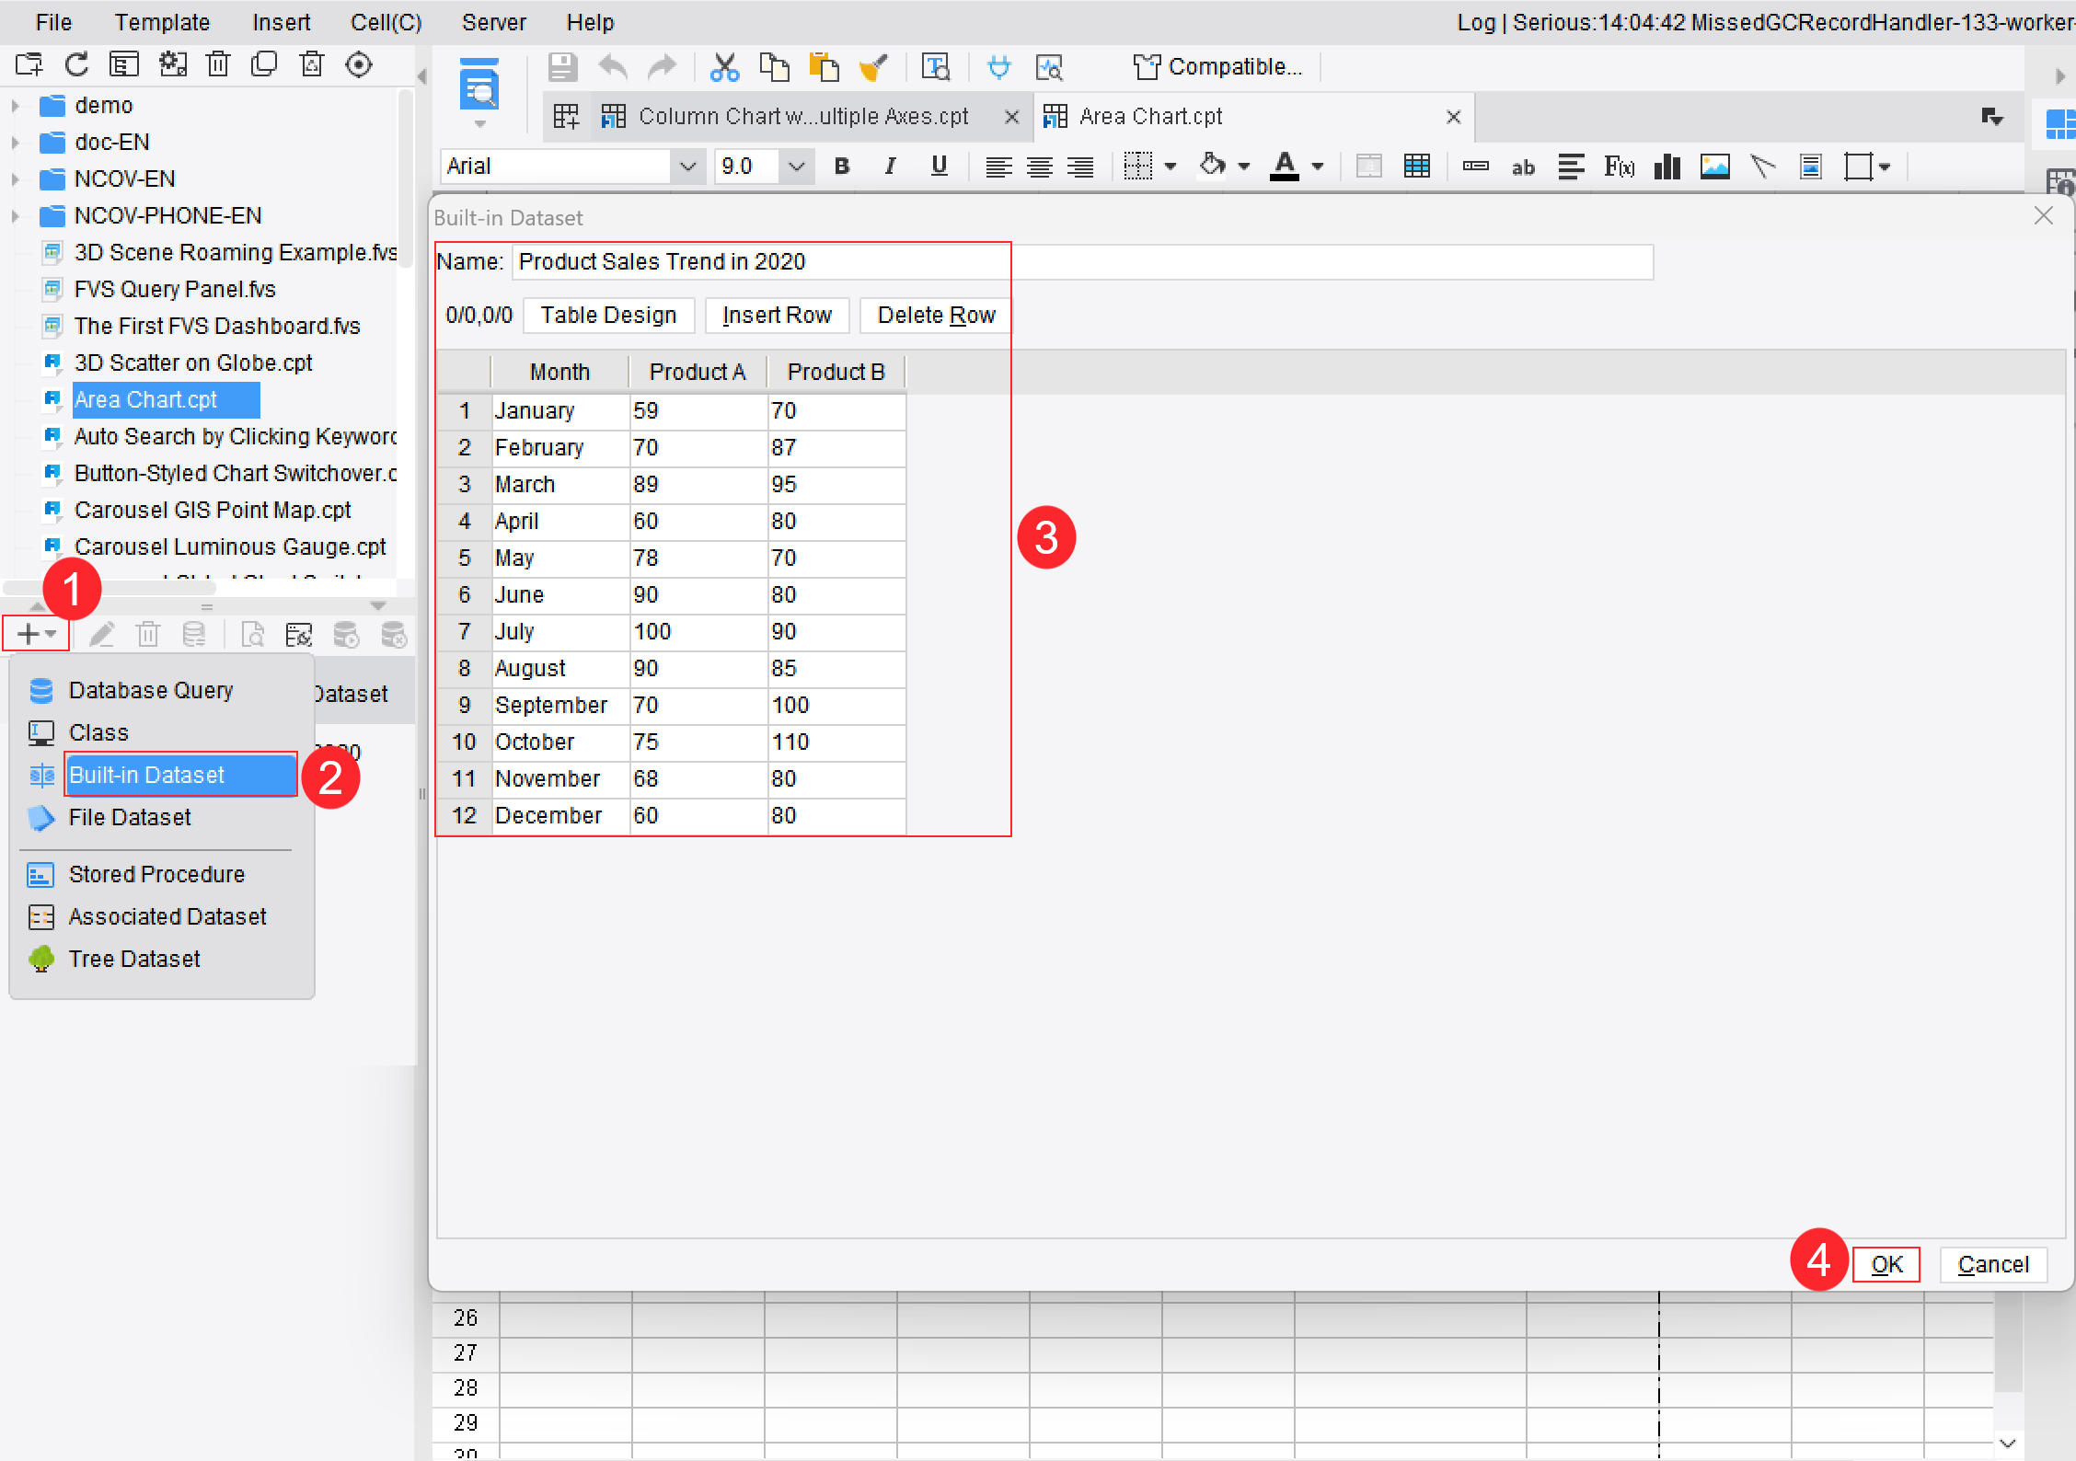The image size is (2076, 1461).
Task: Click the Cut scissors icon in toolbar
Action: pyautogui.click(x=724, y=67)
